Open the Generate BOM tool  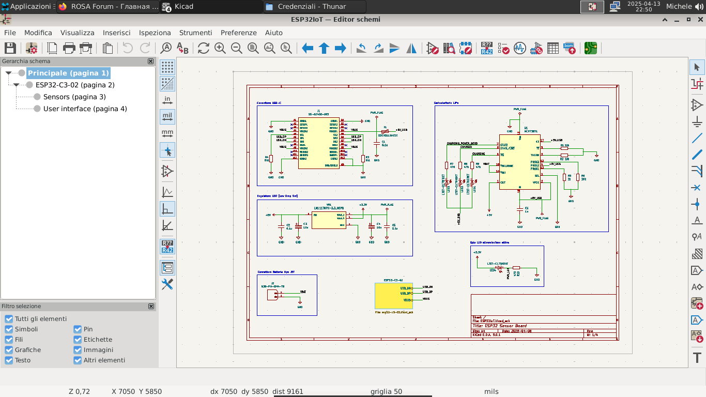(x=569, y=48)
